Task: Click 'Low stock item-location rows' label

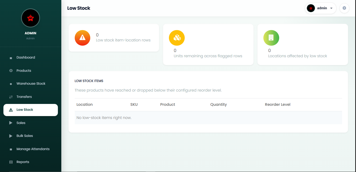Action: coord(123,40)
